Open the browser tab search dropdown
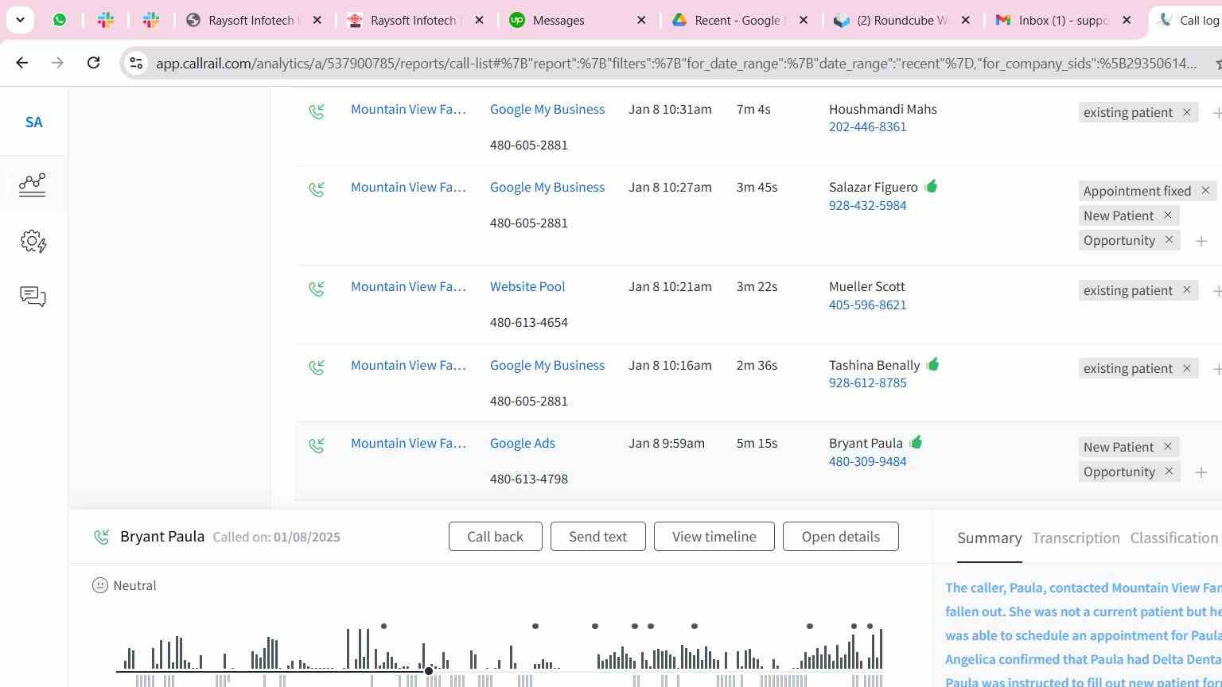The width and height of the screenshot is (1222, 687). click(x=20, y=20)
